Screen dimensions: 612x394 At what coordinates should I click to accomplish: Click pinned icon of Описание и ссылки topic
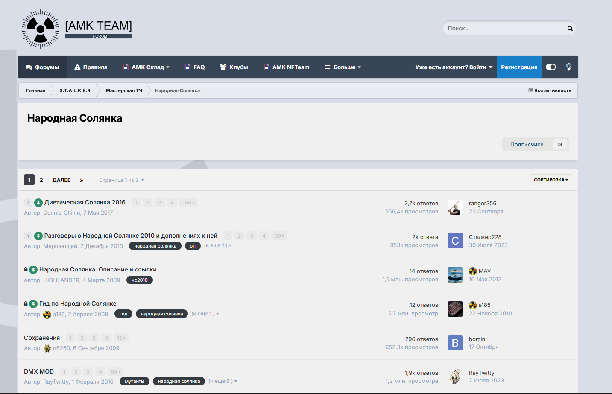click(x=33, y=270)
